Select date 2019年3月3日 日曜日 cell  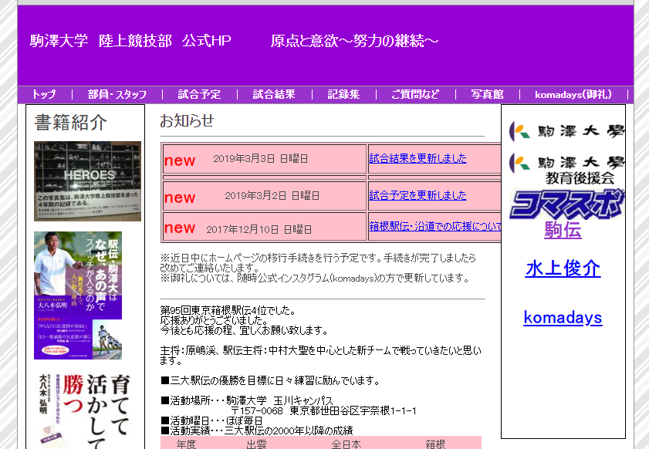point(265,159)
